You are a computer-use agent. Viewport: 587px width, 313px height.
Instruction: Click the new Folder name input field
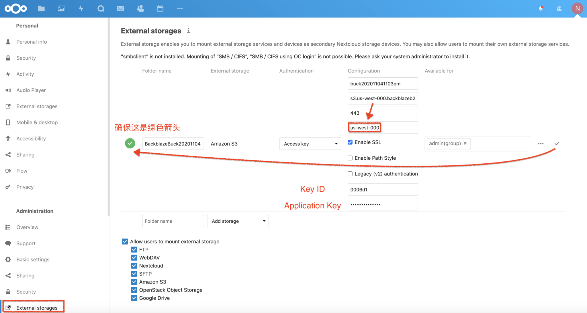pos(173,221)
